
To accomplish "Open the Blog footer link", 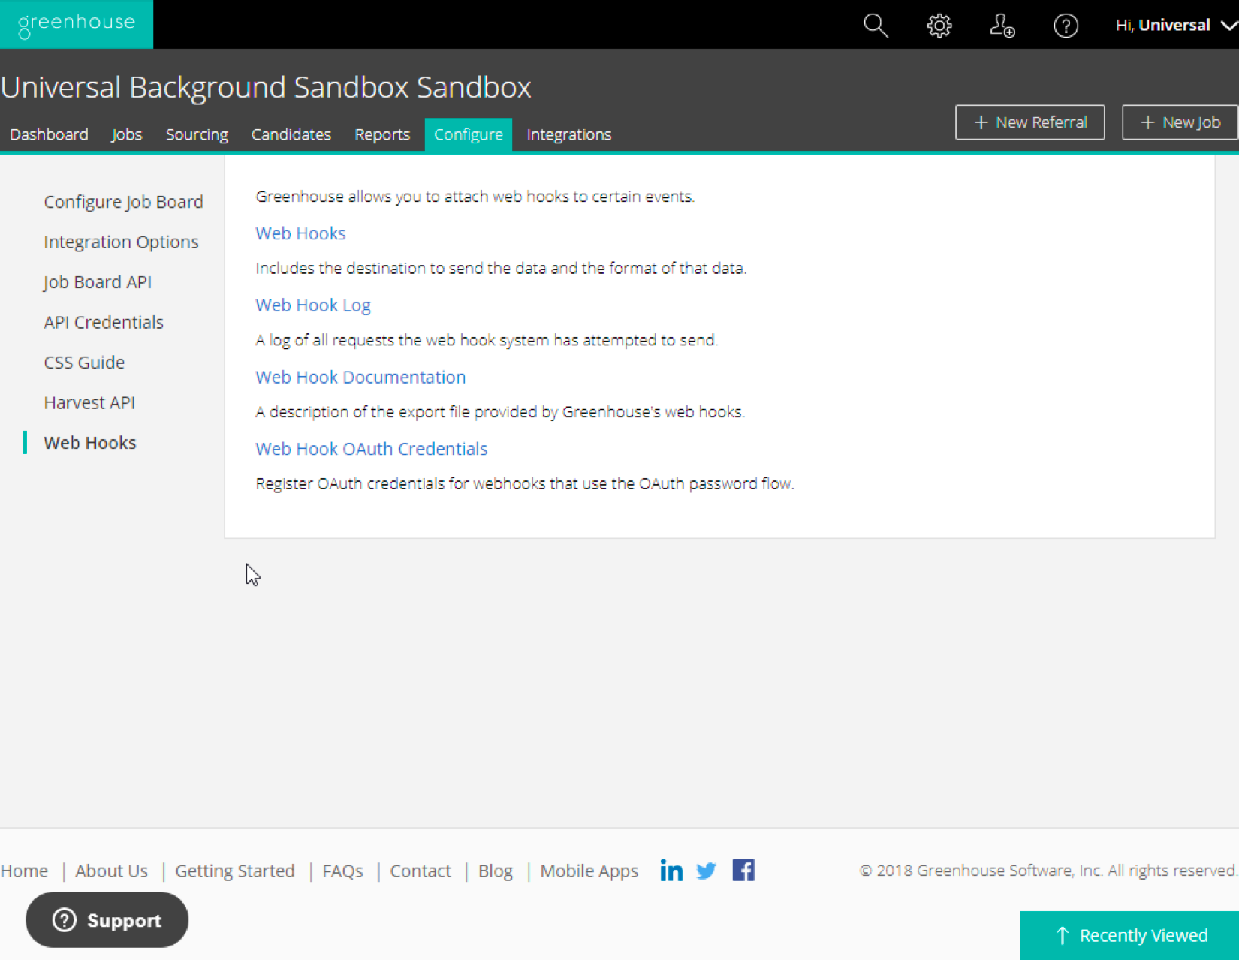I will coord(496,871).
